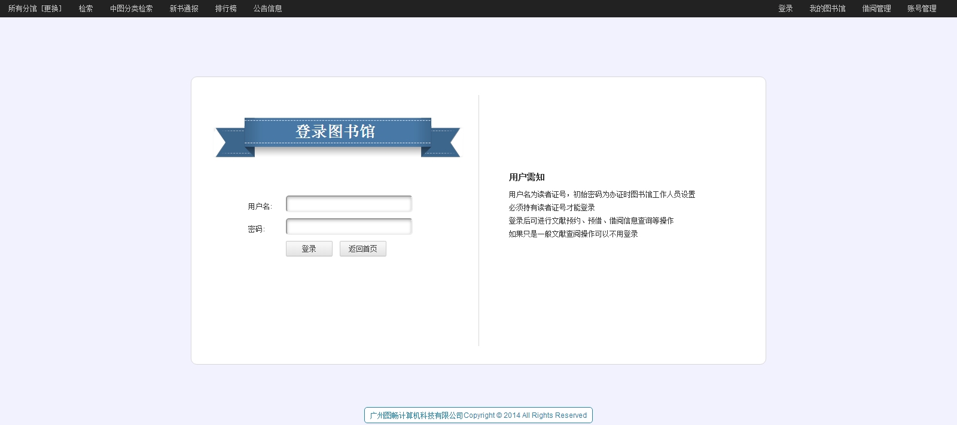
Task: Select 借阅管理 in the top bar
Action: [x=876, y=8]
